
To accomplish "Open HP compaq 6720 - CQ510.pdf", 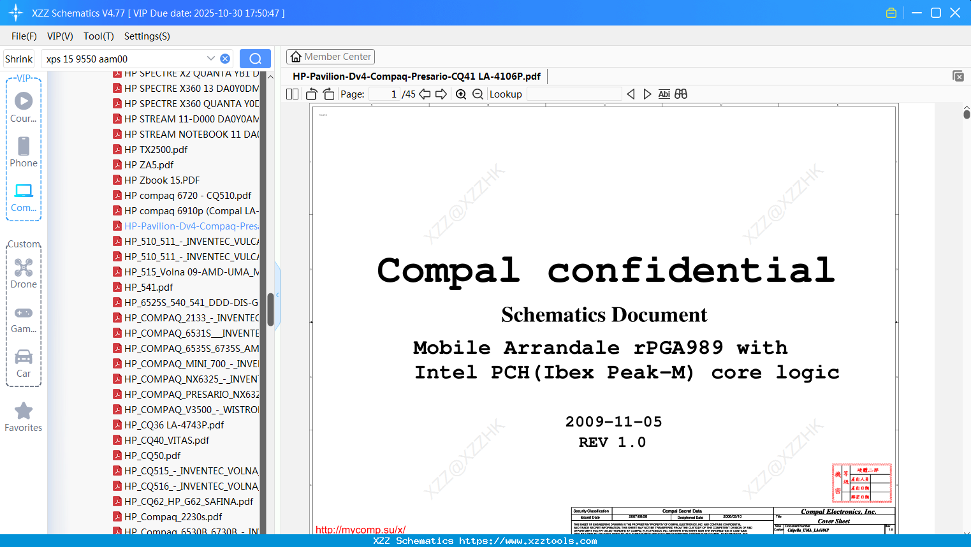I will click(182, 195).
